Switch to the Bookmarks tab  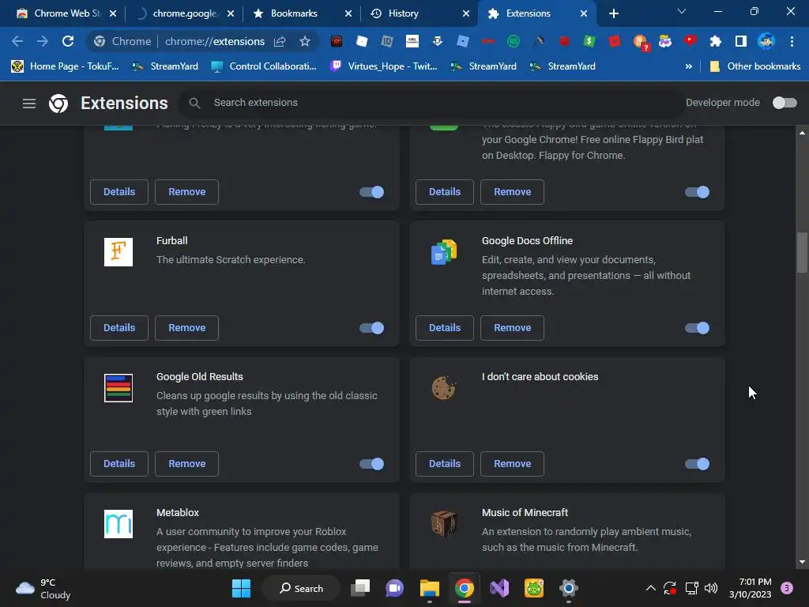(x=302, y=13)
